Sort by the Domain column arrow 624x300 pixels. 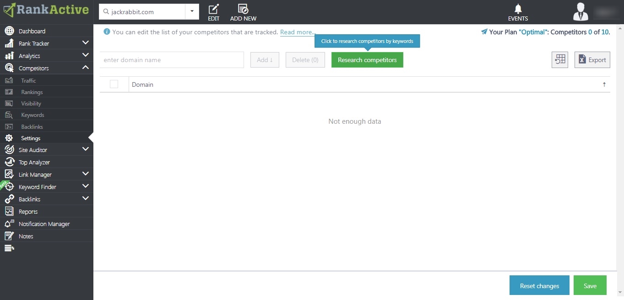[604, 84]
